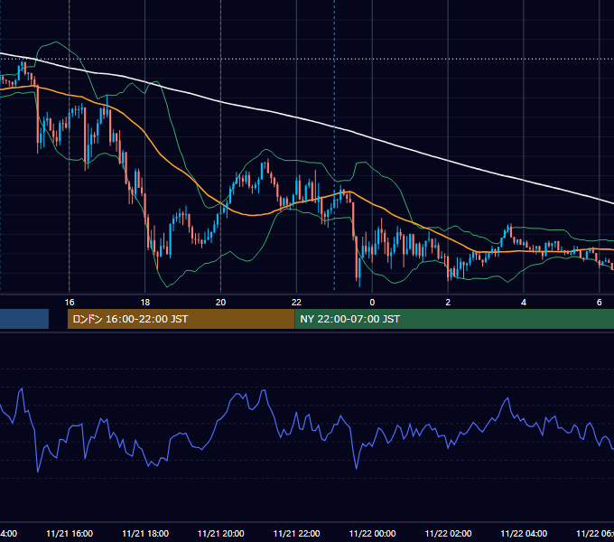Click the blue session bar before London
Image resolution: width=614 pixels, height=542 pixels.
click(24, 319)
